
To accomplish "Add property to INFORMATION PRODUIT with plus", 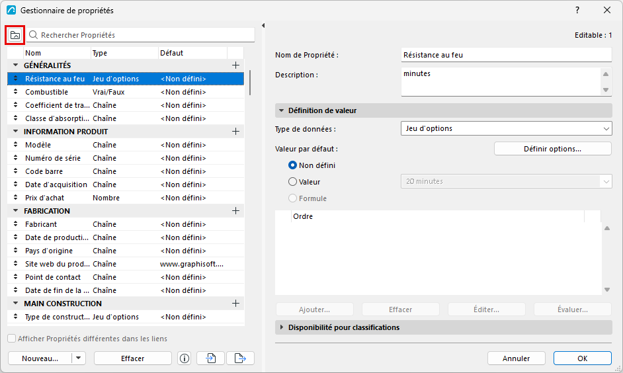I will tap(235, 132).
